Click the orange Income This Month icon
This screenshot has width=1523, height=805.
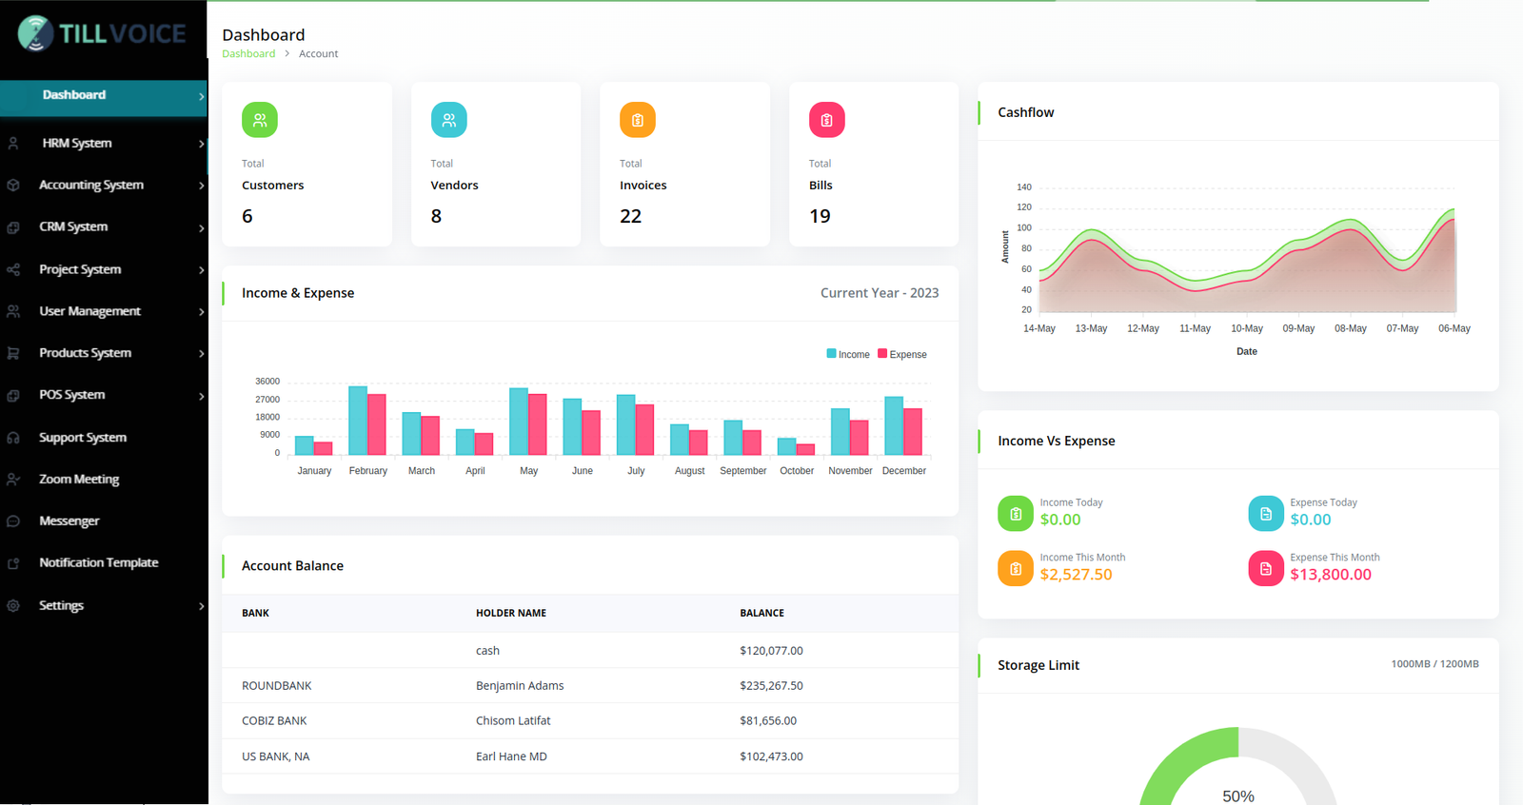1015,569
